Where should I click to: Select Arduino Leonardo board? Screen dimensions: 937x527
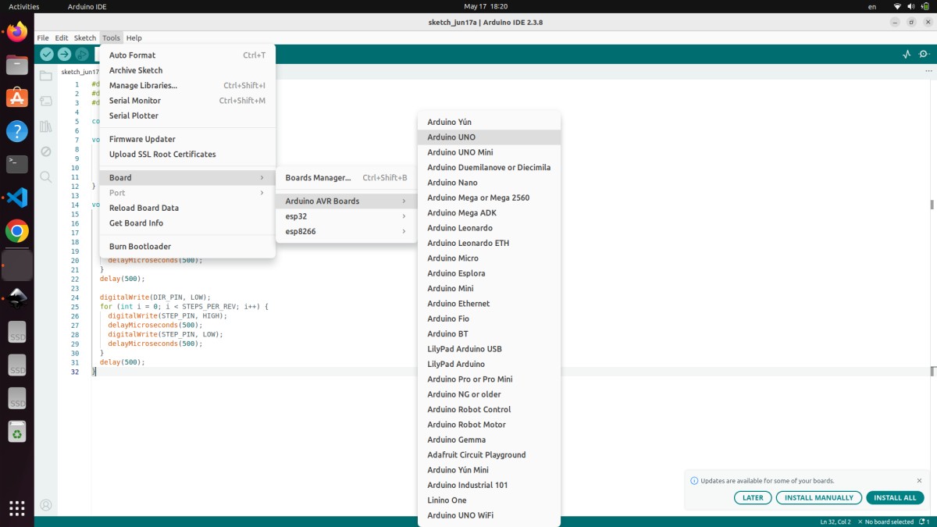coord(489,228)
